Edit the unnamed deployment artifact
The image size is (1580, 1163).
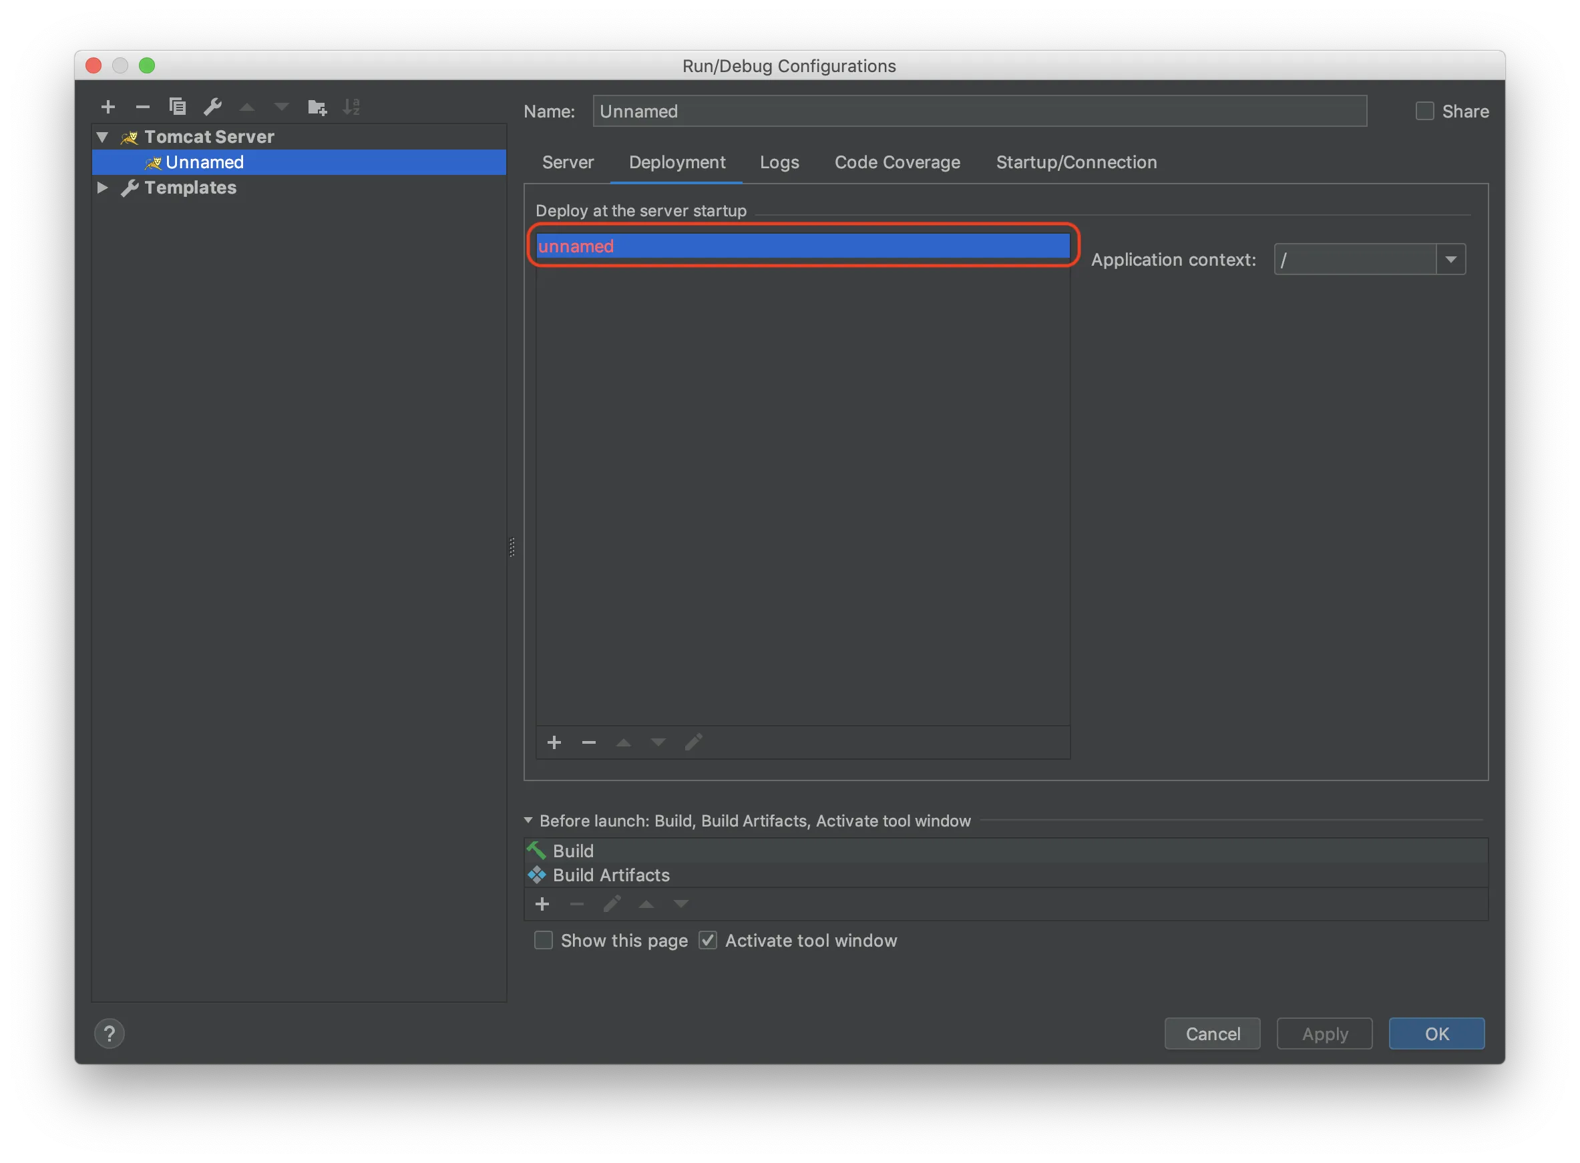(694, 742)
